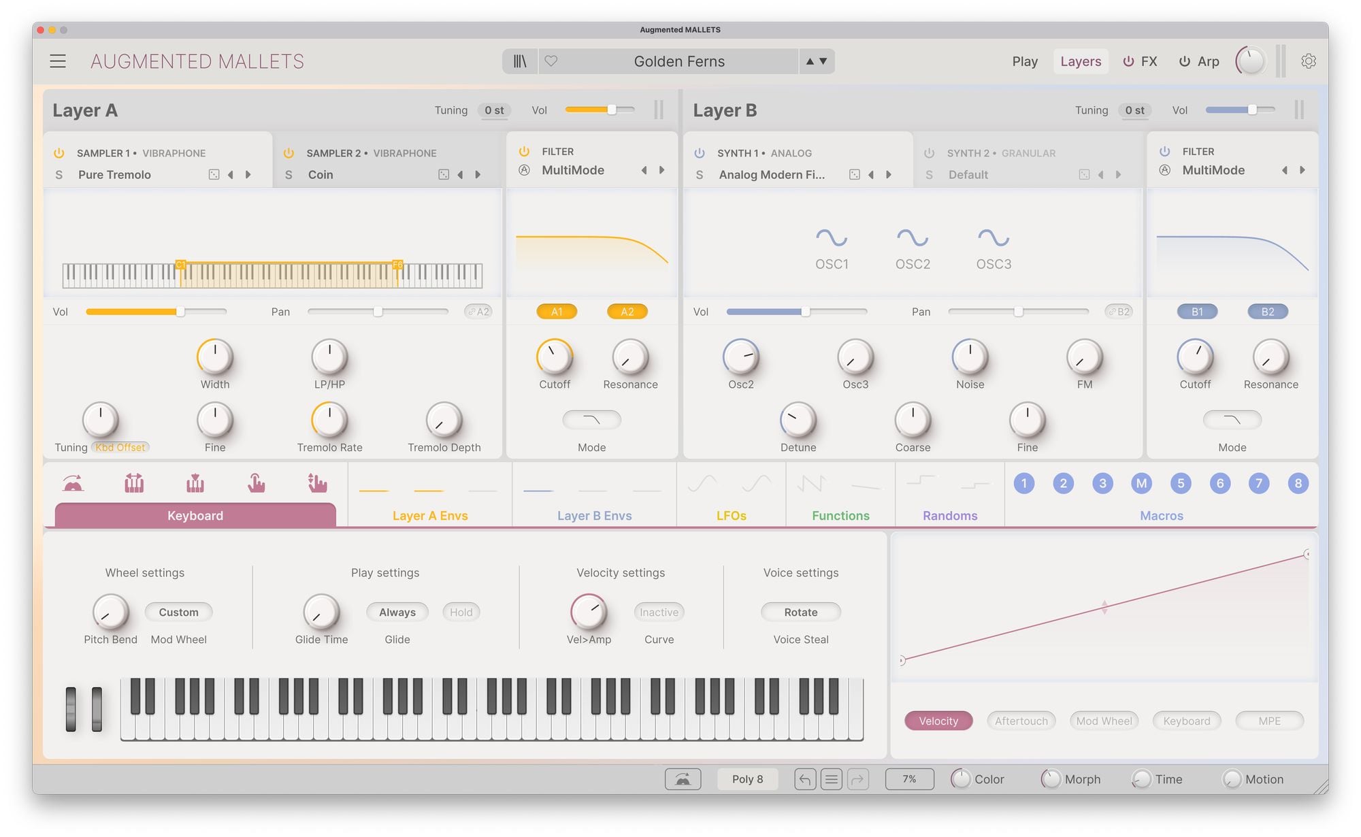Select the first keyboard-section icon above Keyboard tab
1361x837 pixels.
pyautogui.click(x=73, y=483)
